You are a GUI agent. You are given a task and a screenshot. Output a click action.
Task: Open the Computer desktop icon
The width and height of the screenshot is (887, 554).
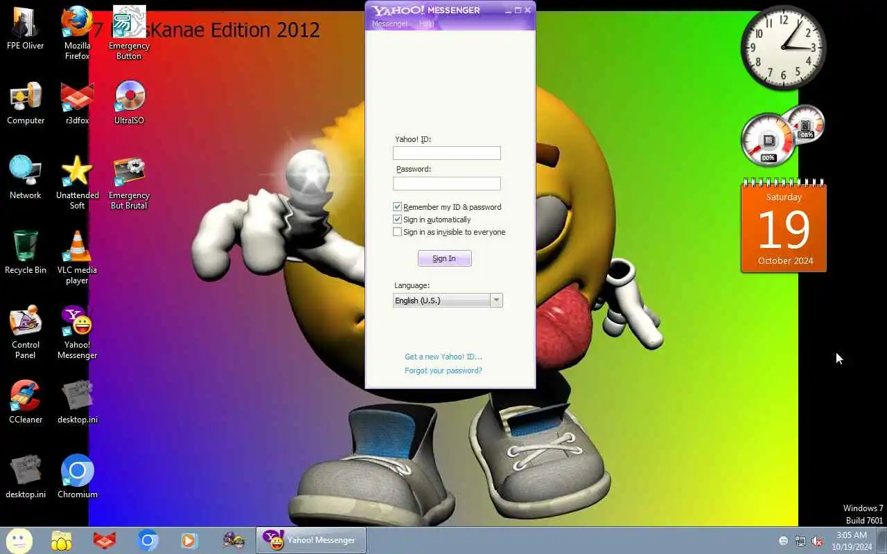click(26, 103)
